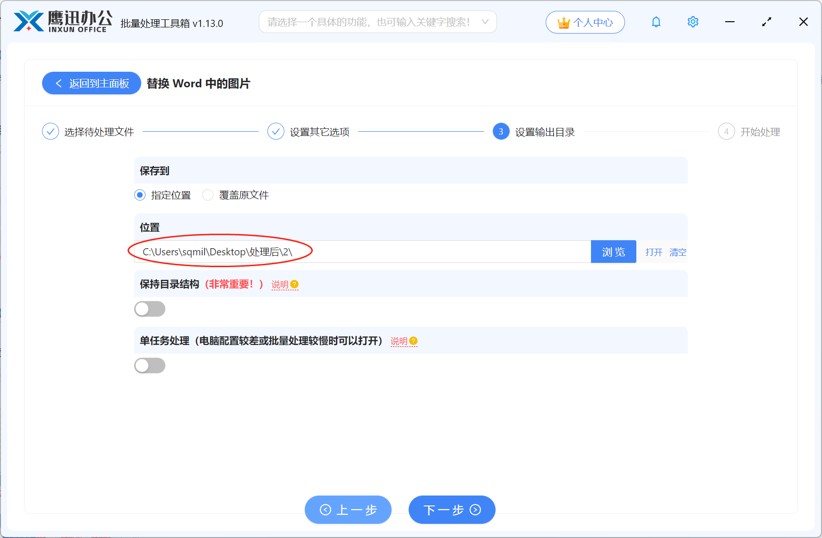This screenshot has height=538, width=822.
Task: Select the 开始处理 step label
Action: click(x=760, y=132)
